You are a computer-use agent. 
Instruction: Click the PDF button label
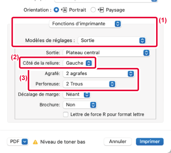click(x=15, y=141)
